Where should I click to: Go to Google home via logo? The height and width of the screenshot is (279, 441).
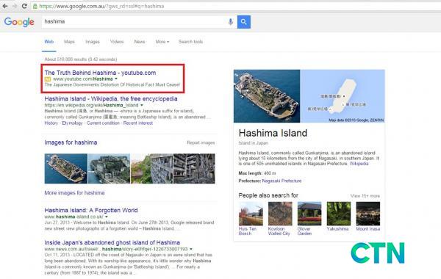19,22
